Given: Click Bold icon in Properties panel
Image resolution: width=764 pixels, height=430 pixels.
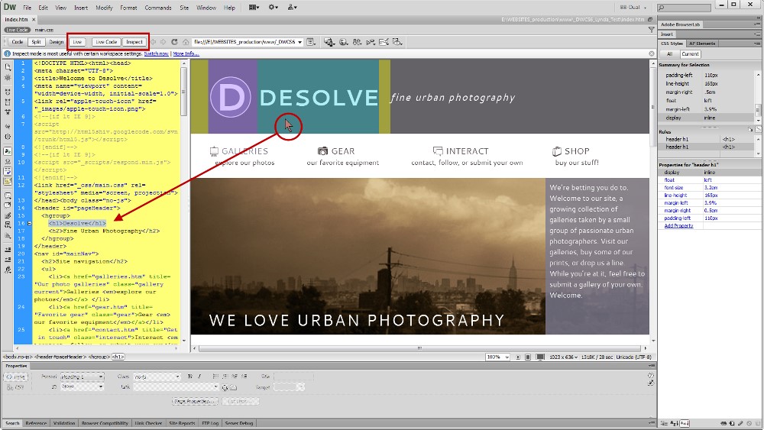Looking at the screenshot, I should (x=190, y=377).
